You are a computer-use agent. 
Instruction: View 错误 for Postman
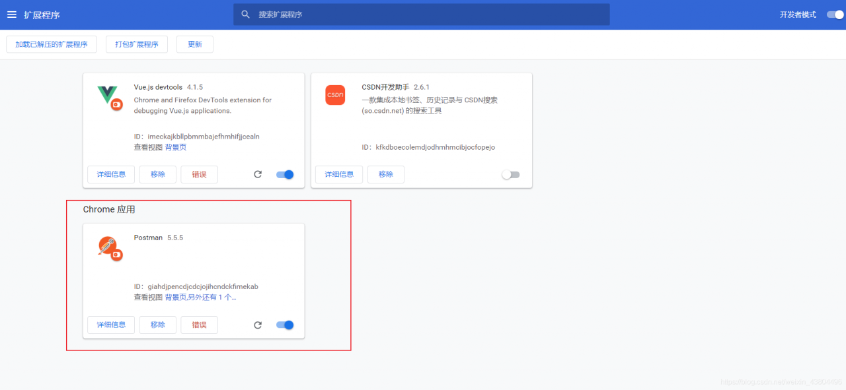coord(199,325)
